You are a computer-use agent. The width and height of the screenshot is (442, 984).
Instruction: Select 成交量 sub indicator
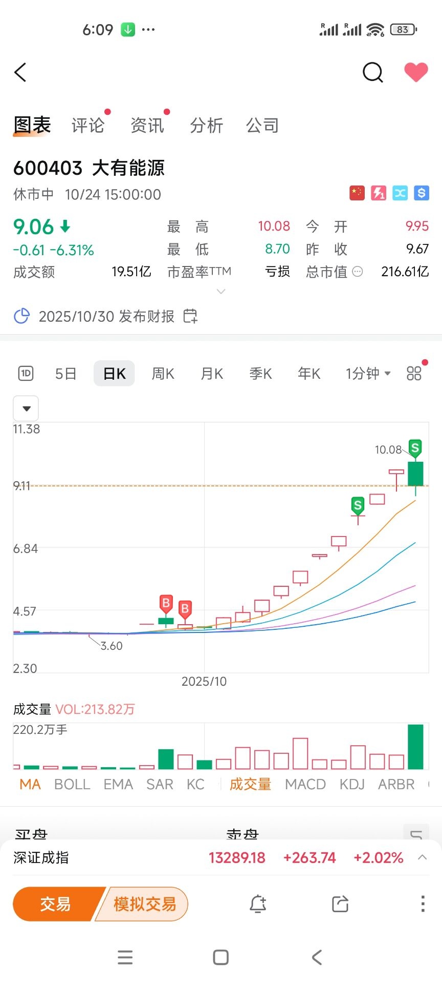(x=250, y=784)
